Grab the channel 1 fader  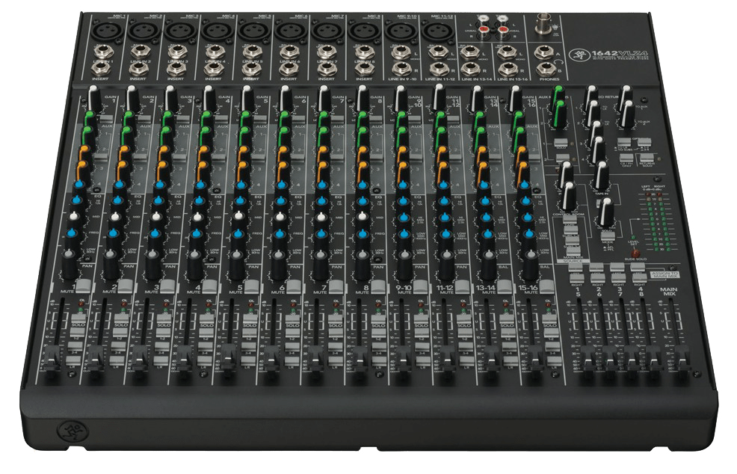51,358
